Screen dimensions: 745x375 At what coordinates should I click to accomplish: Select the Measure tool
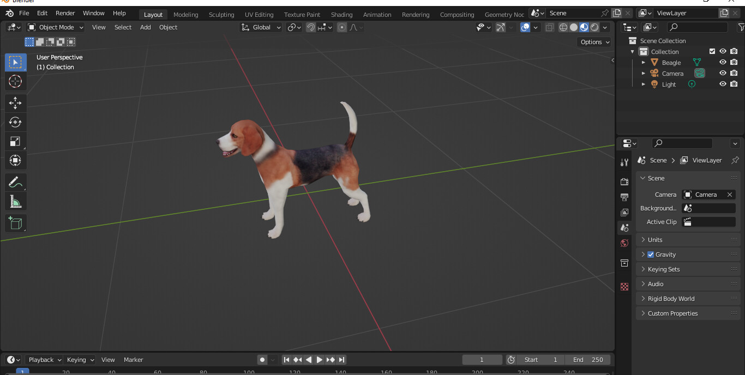[x=15, y=201]
